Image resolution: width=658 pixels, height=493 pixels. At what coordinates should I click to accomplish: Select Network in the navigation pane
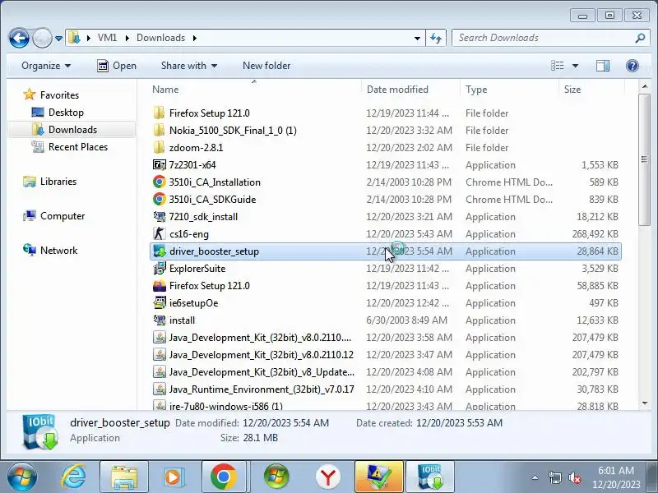[58, 251]
